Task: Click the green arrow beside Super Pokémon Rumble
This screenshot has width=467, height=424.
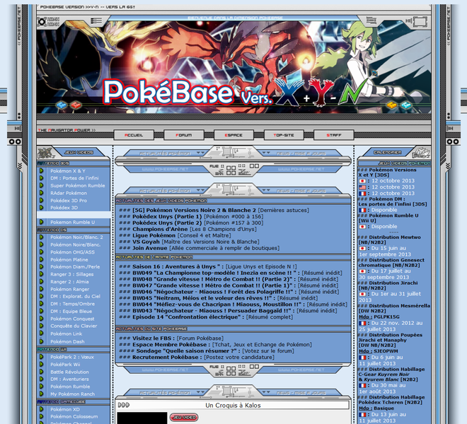Action: (42, 185)
